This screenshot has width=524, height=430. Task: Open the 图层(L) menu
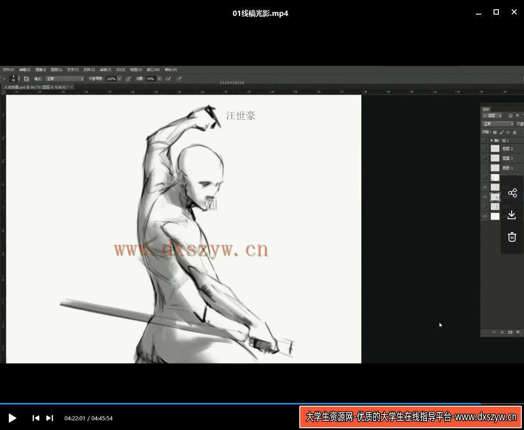[56, 69]
